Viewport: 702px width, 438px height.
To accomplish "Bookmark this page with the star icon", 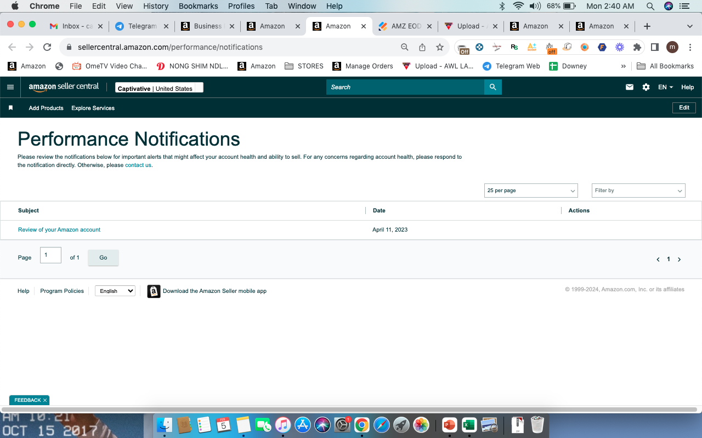I will tap(440, 47).
